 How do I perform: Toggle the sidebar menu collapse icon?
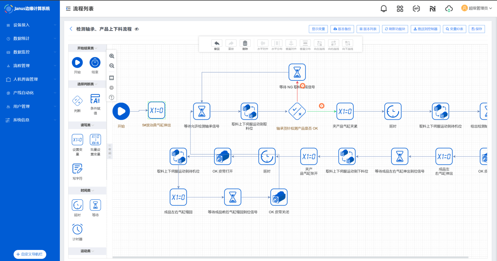(68, 9)
